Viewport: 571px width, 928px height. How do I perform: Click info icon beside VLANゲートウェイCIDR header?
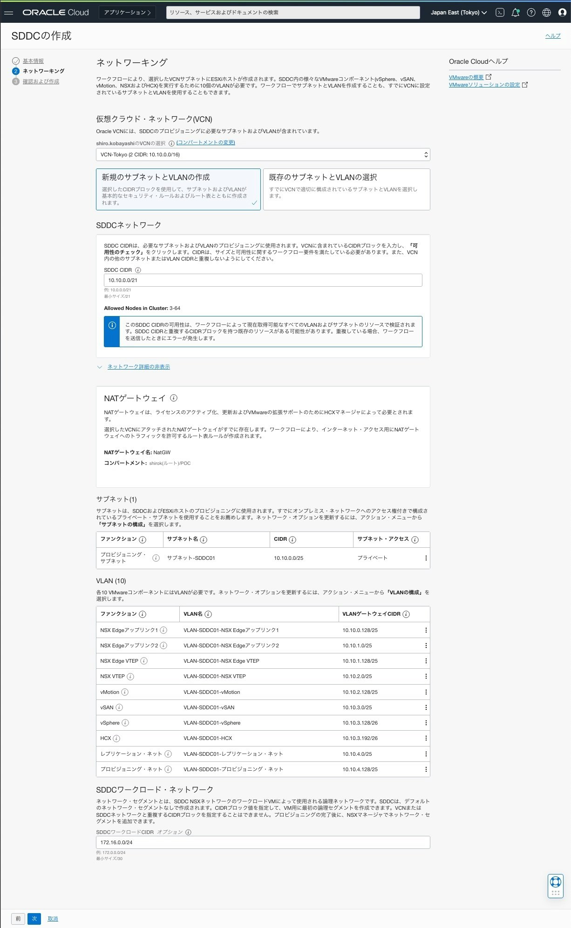[x=406, y=614]
